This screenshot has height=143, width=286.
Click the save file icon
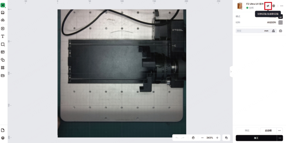click(x=3, y=12)
